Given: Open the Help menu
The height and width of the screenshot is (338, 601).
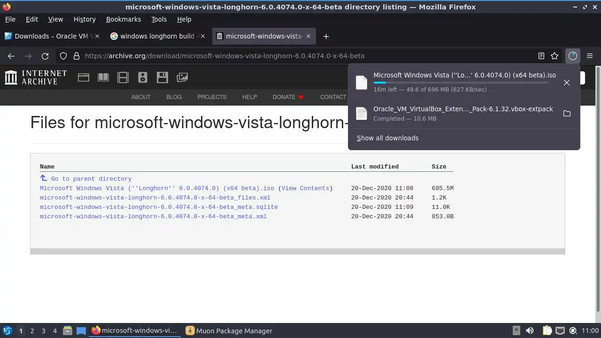Looking at the screenshot, I should pyautogui.click(x=184, y=19).
